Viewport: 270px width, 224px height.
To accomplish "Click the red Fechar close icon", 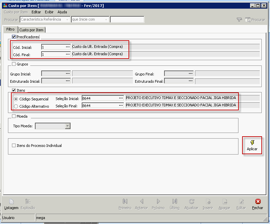I will [258, 201].
